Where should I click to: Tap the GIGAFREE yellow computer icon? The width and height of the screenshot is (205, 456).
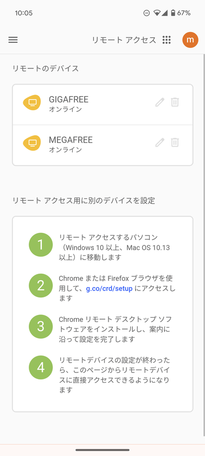[x=32, y=103]
